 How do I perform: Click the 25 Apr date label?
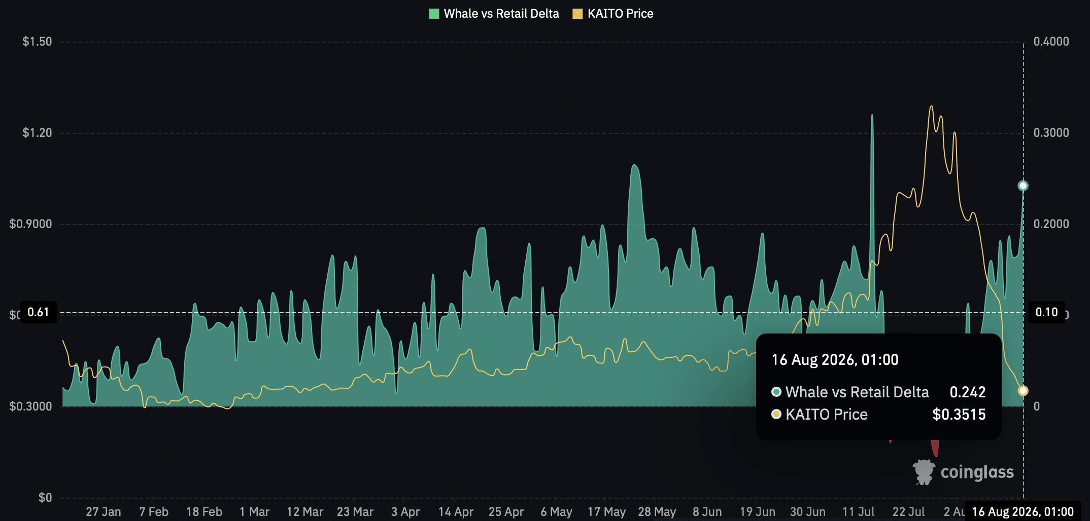click(x=506, y=512)
